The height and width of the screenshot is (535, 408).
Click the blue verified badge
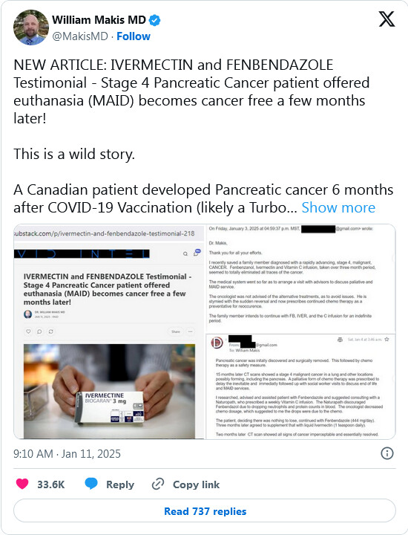(x=154, y=20)
